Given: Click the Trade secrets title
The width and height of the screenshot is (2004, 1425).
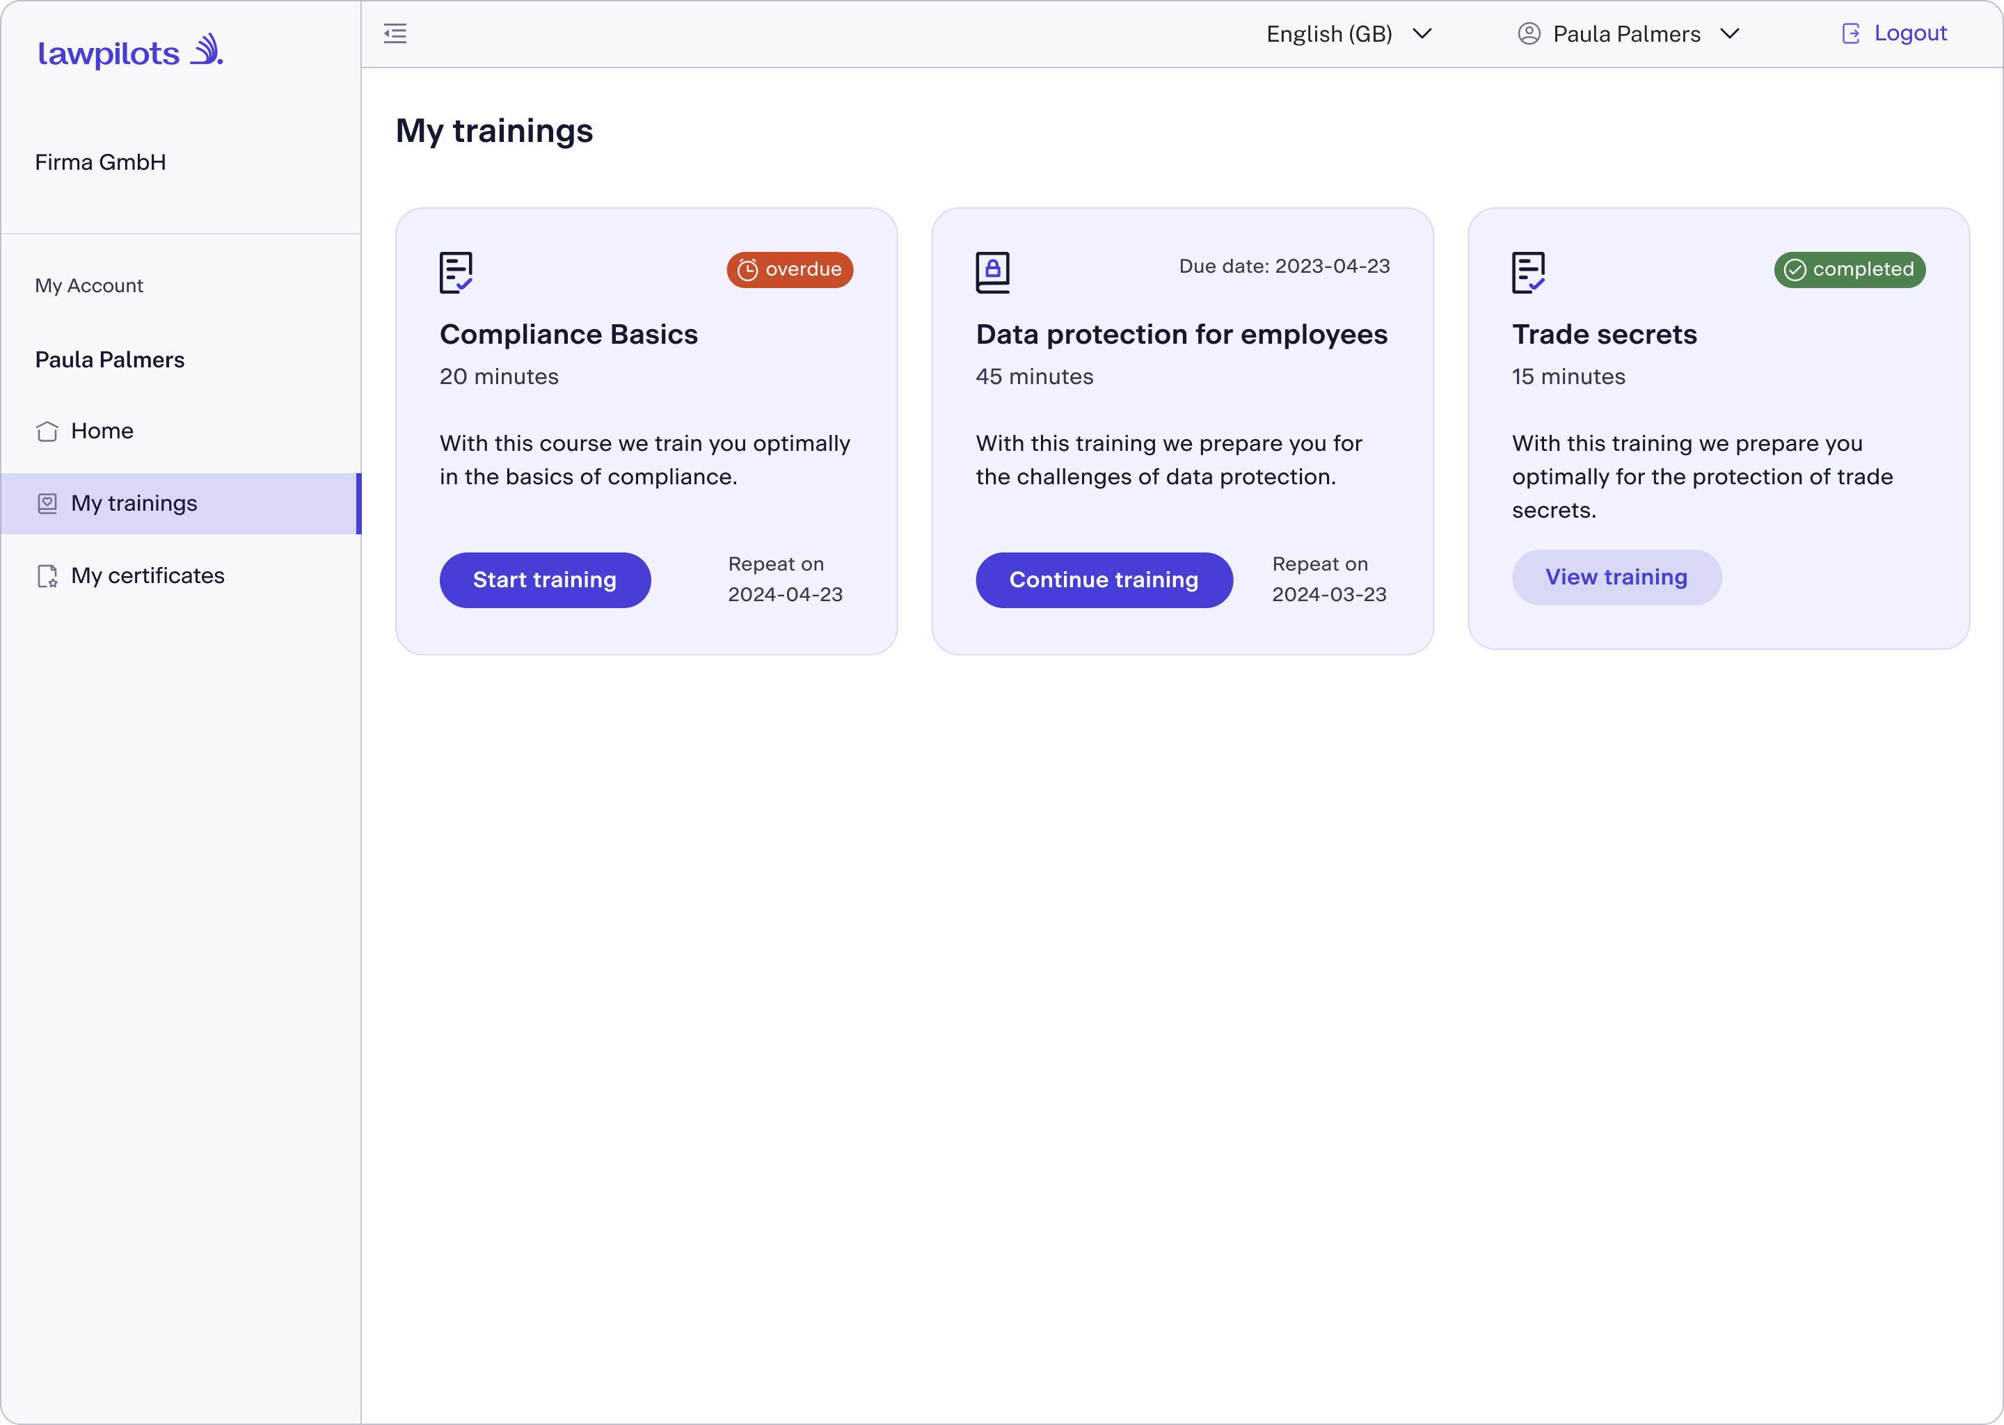Looking at the screenshot, I should pyautogui.click(x=1604, y=334).
